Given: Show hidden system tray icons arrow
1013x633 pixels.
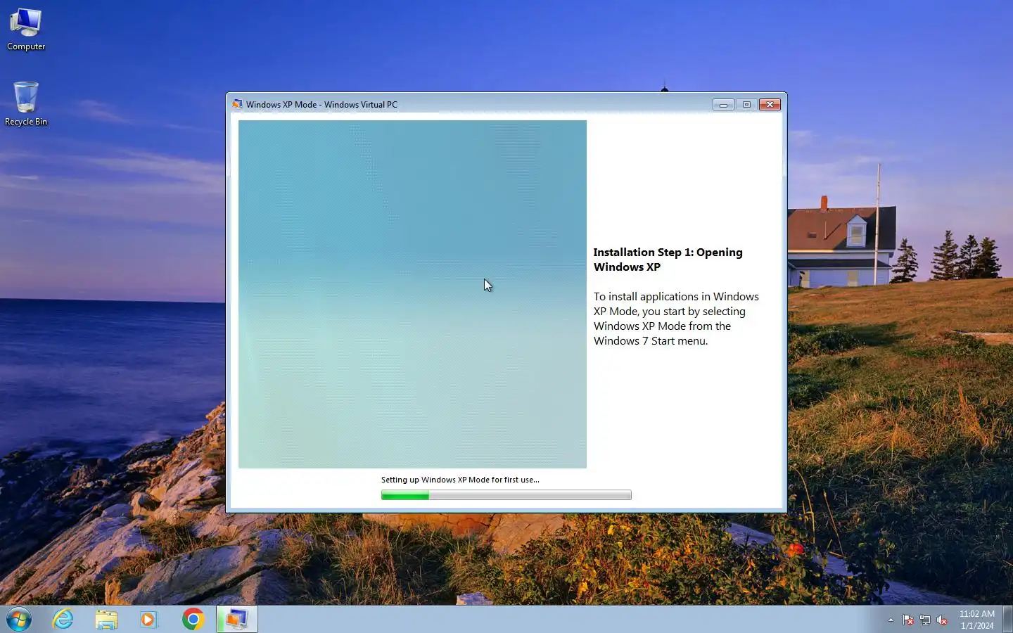Looking at the screenshot, I should click(x=891, y=620).
